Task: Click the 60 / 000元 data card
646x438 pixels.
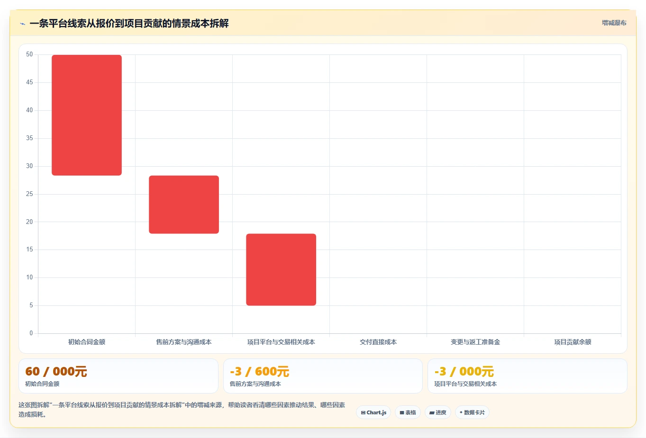Action: click(118, 376)
